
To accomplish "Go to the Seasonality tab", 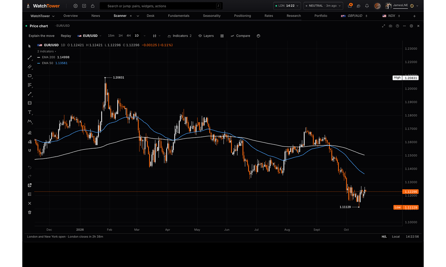I will [x=212, y=16].
